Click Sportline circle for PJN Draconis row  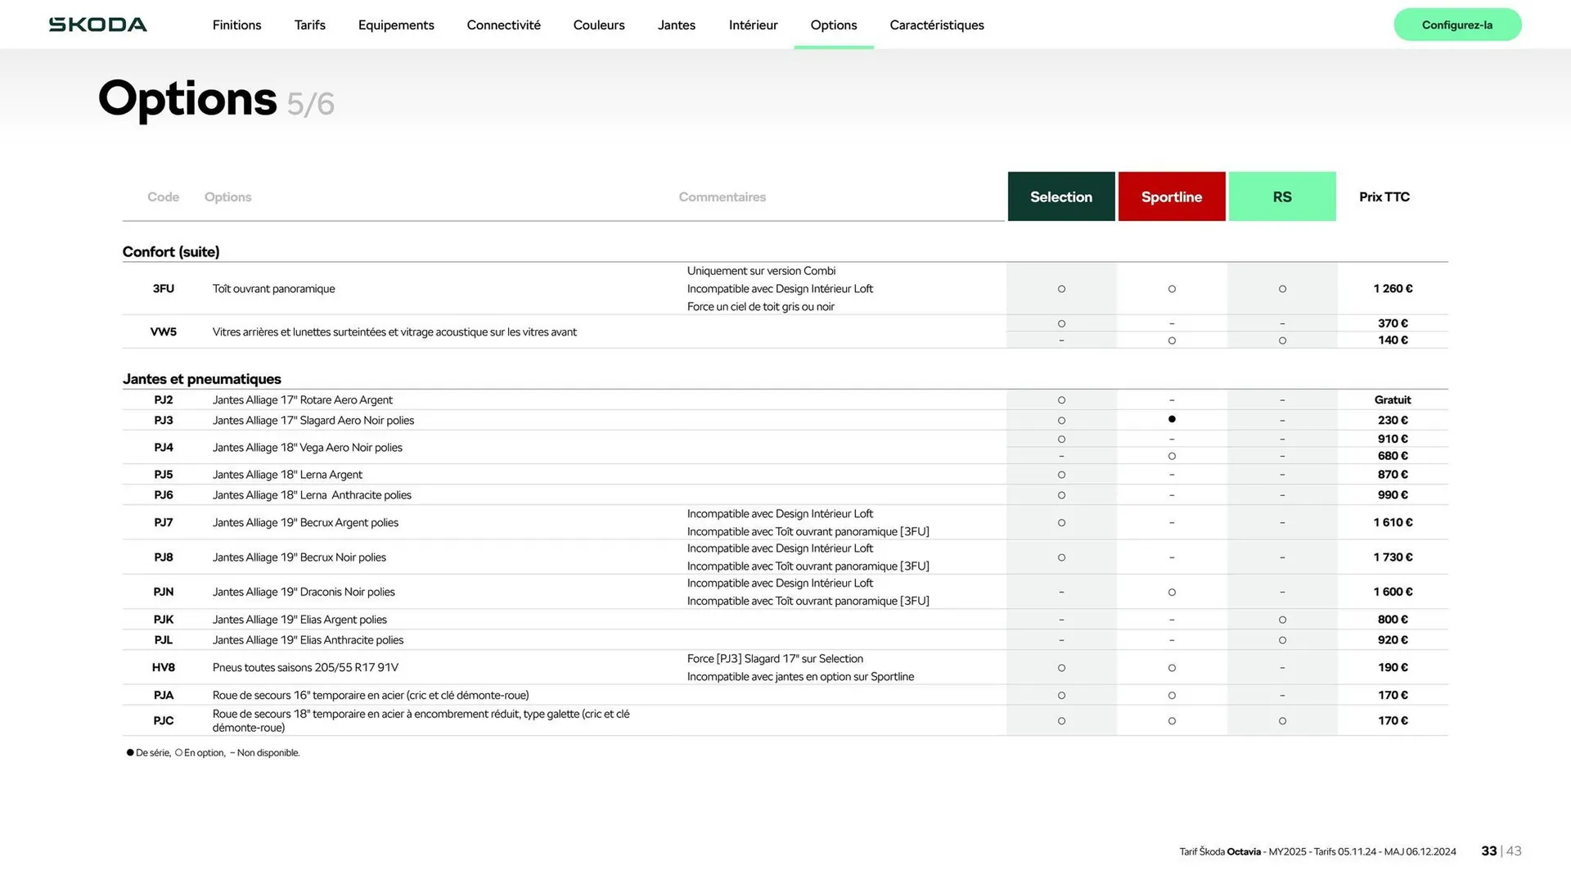1172,592
